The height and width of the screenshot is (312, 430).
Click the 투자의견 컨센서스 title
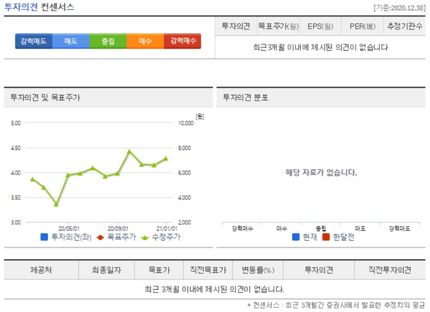[x=39, y=7]
